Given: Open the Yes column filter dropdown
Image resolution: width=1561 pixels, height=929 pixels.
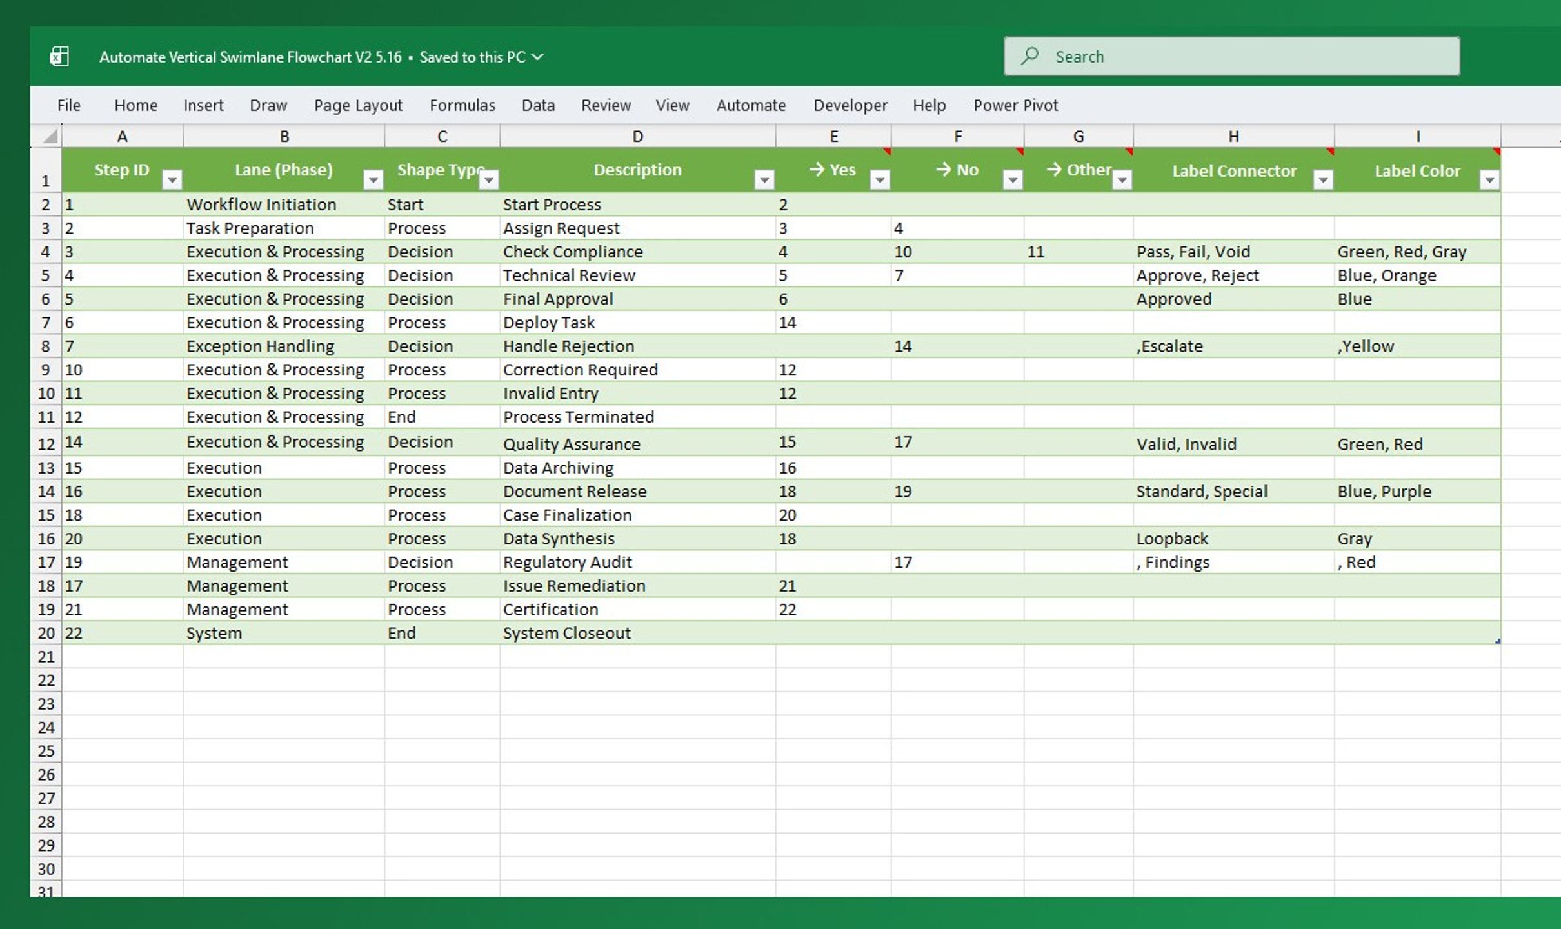Looking at the screenshot, I should (880, 179).
